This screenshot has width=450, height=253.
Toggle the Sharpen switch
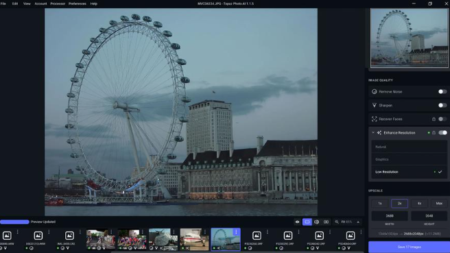click(442, 106)
